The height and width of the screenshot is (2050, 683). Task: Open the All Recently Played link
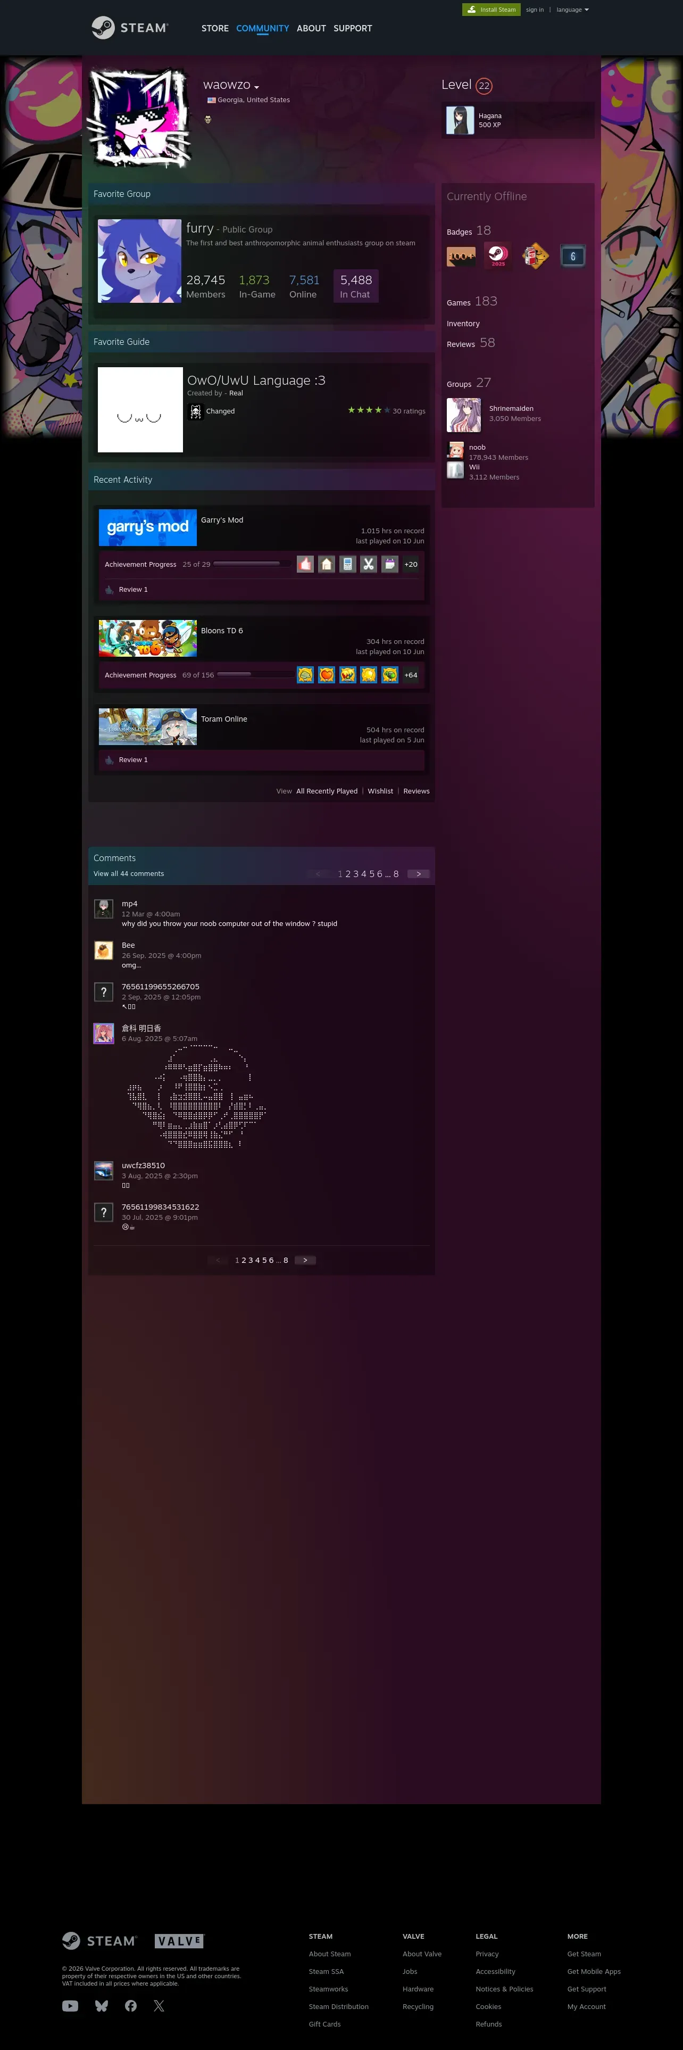[x=327, y=791]
